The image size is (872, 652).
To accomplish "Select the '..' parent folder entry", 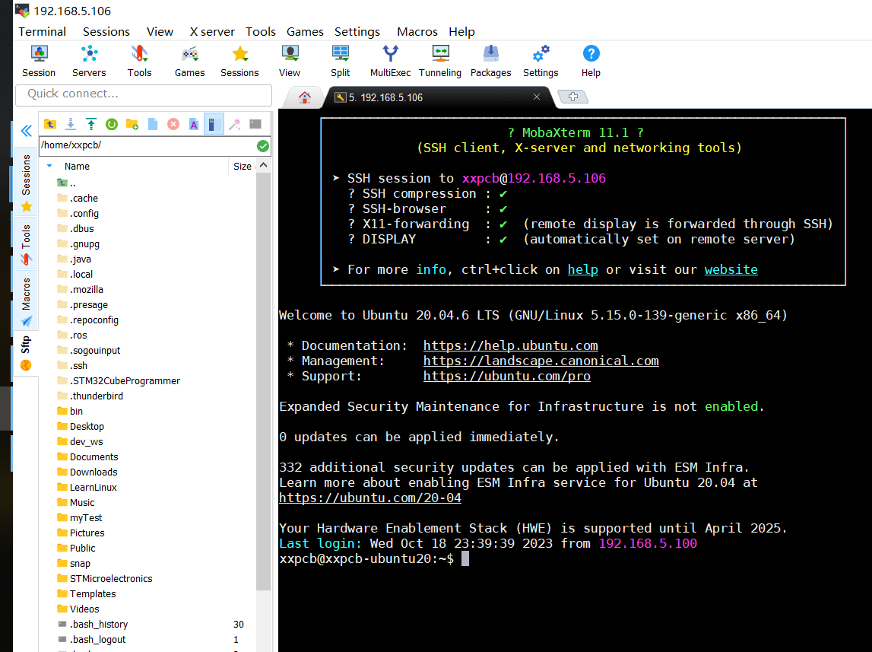I will coord(66,183).
